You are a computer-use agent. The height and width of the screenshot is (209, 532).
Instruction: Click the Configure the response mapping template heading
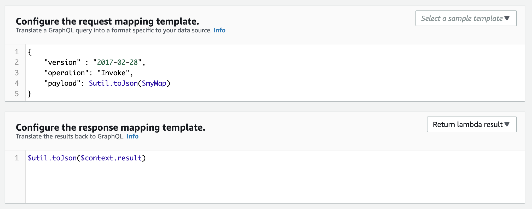[x=111, y=127]
